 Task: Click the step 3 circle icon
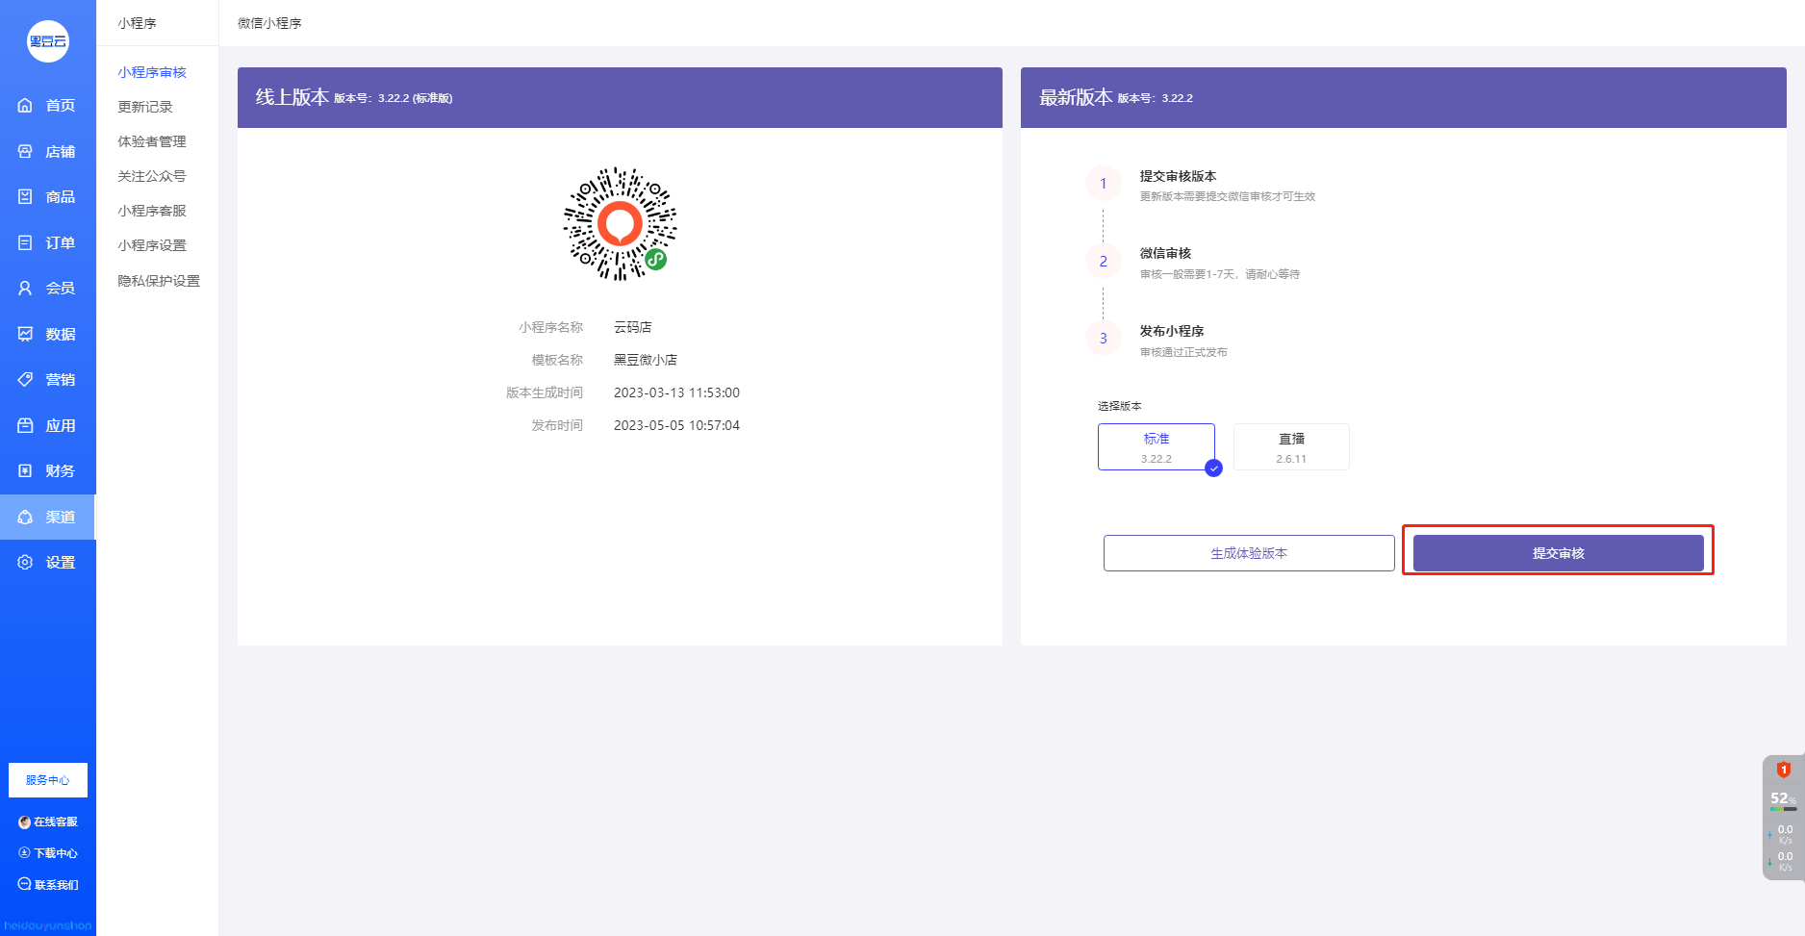(x=1104, y=339)
